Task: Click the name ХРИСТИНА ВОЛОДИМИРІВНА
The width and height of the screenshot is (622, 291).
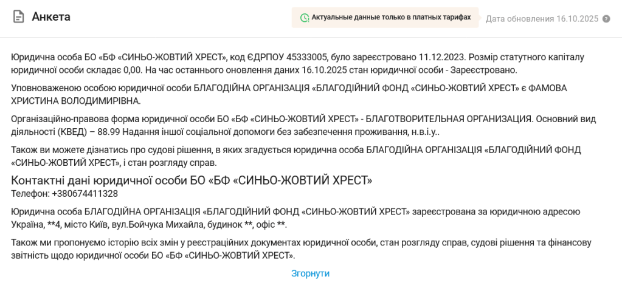Action: tap(75, 101)
